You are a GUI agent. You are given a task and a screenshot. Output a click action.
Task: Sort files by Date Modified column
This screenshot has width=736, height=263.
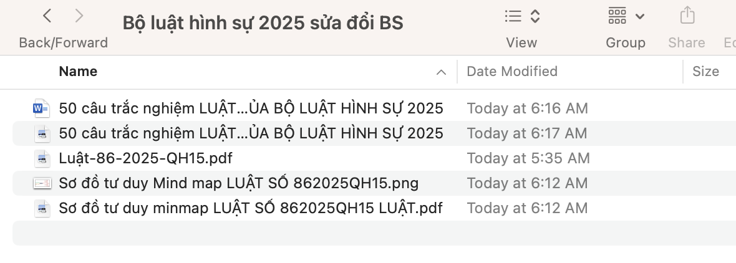(x=511, y=72)
